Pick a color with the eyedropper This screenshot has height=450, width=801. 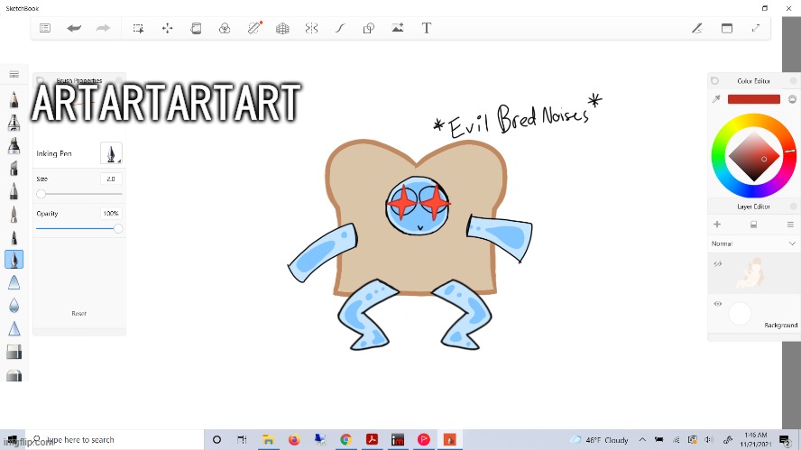tap(716, 99)
